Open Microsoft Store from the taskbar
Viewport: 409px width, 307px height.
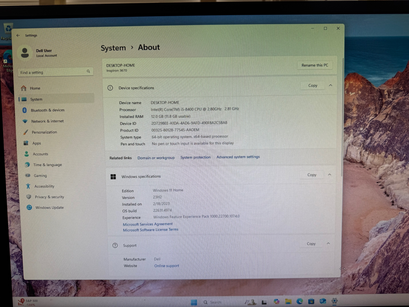click(x=311, y=301)
